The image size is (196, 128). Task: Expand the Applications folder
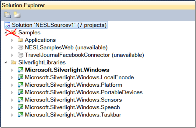(x=12, y=40)
